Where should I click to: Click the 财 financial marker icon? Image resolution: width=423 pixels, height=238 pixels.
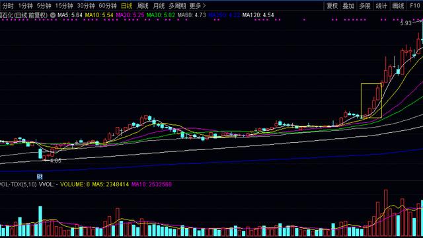point(40,177)
